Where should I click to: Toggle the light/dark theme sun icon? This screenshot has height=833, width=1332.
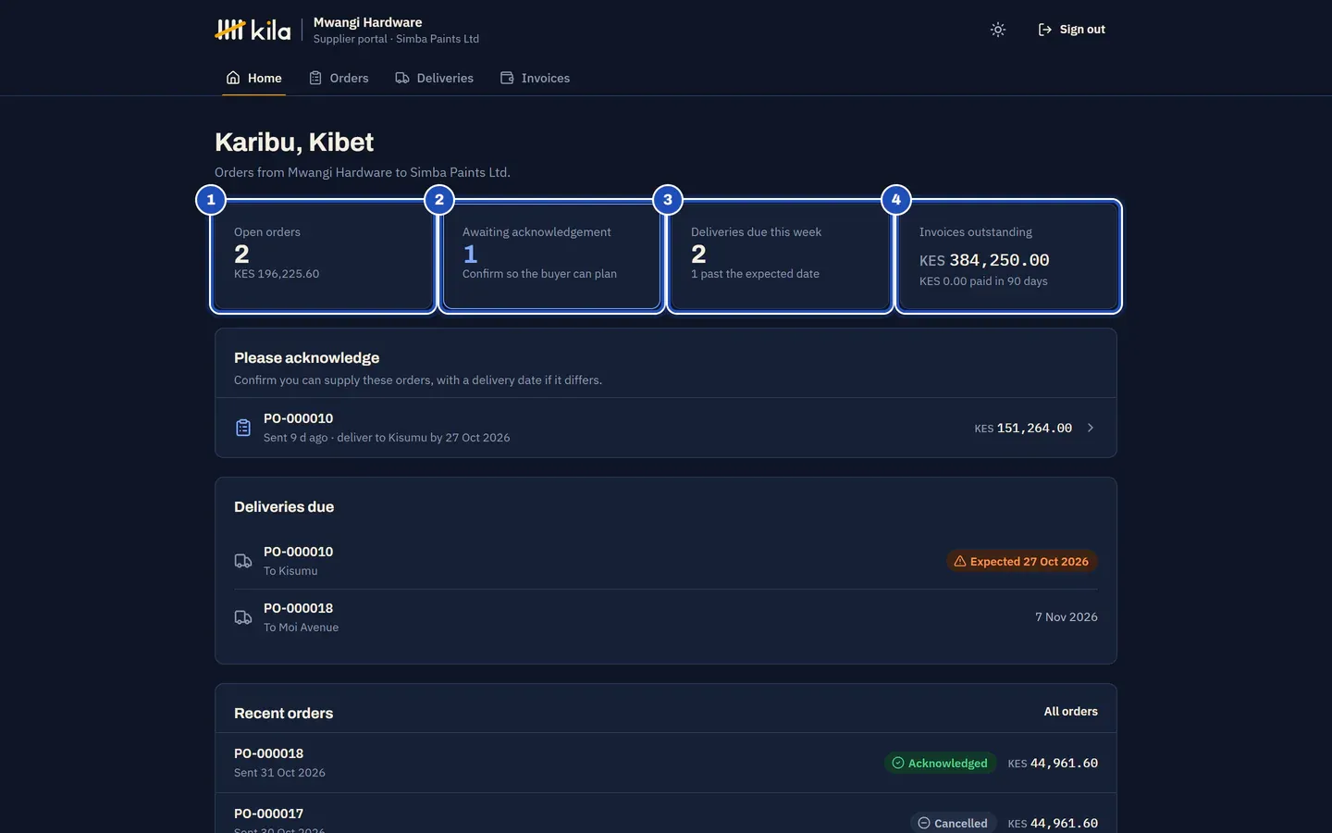997,30
